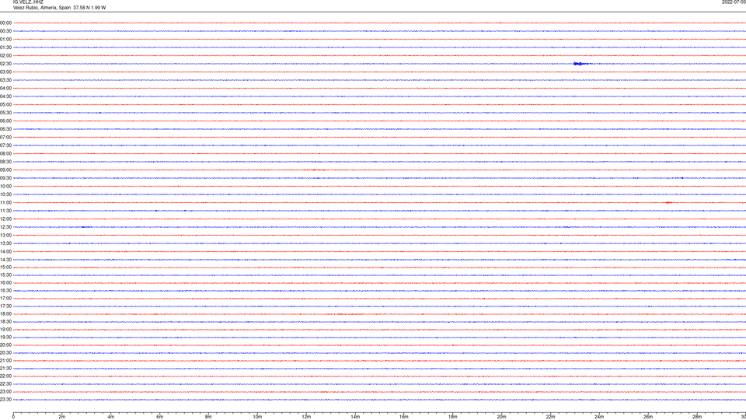This screenshot has width=746, height=420.
Task: Select the 14:30 time label
Action: [x=5, y=260]
